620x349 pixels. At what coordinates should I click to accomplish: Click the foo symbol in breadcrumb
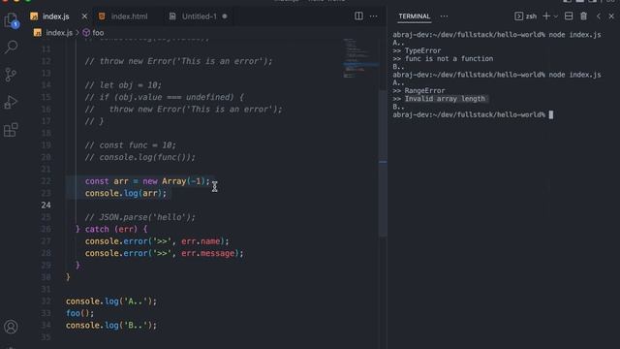coord(98,32)
